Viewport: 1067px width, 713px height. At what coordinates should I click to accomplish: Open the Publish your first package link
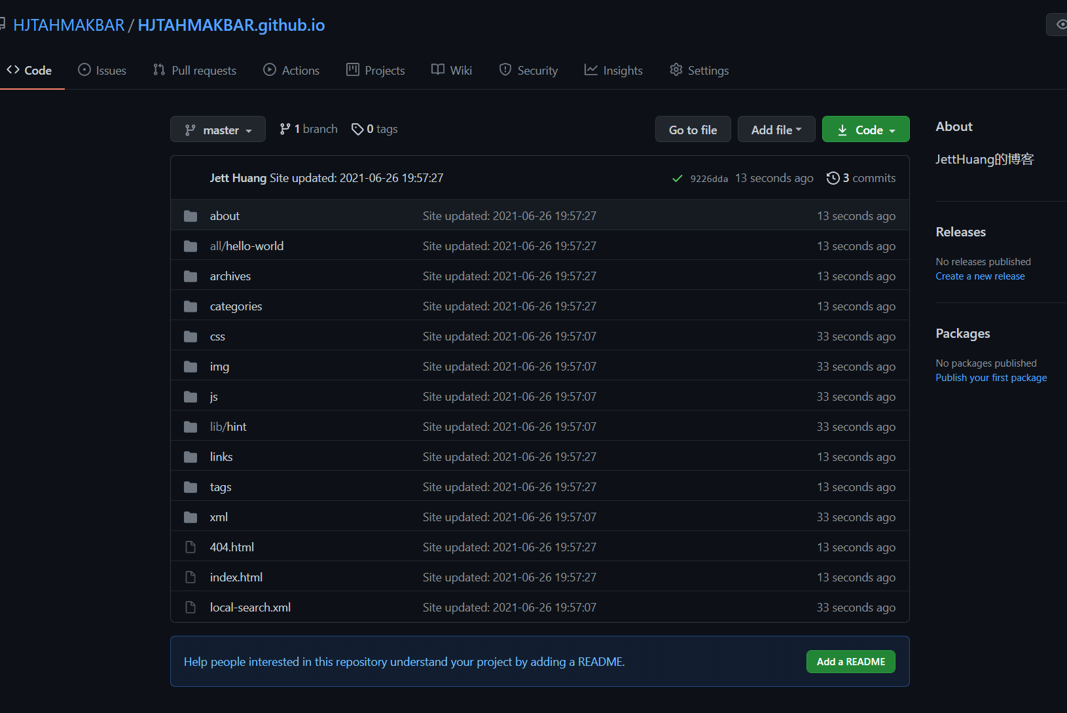click(x=991, y=378)
